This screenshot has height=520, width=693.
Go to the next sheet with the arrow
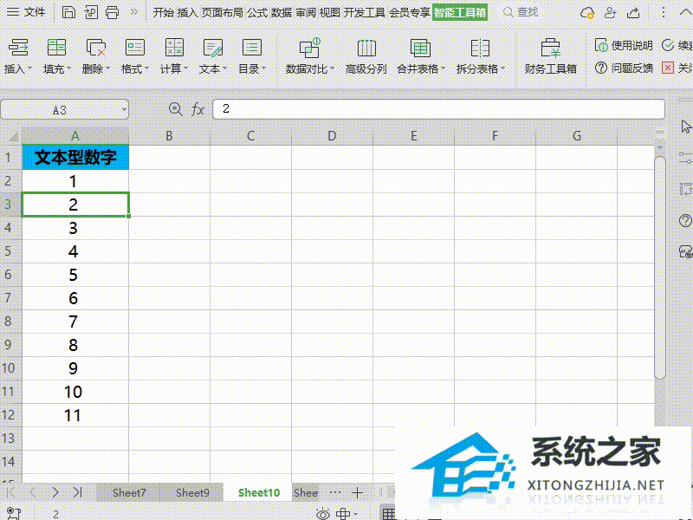tap(55, 492)
